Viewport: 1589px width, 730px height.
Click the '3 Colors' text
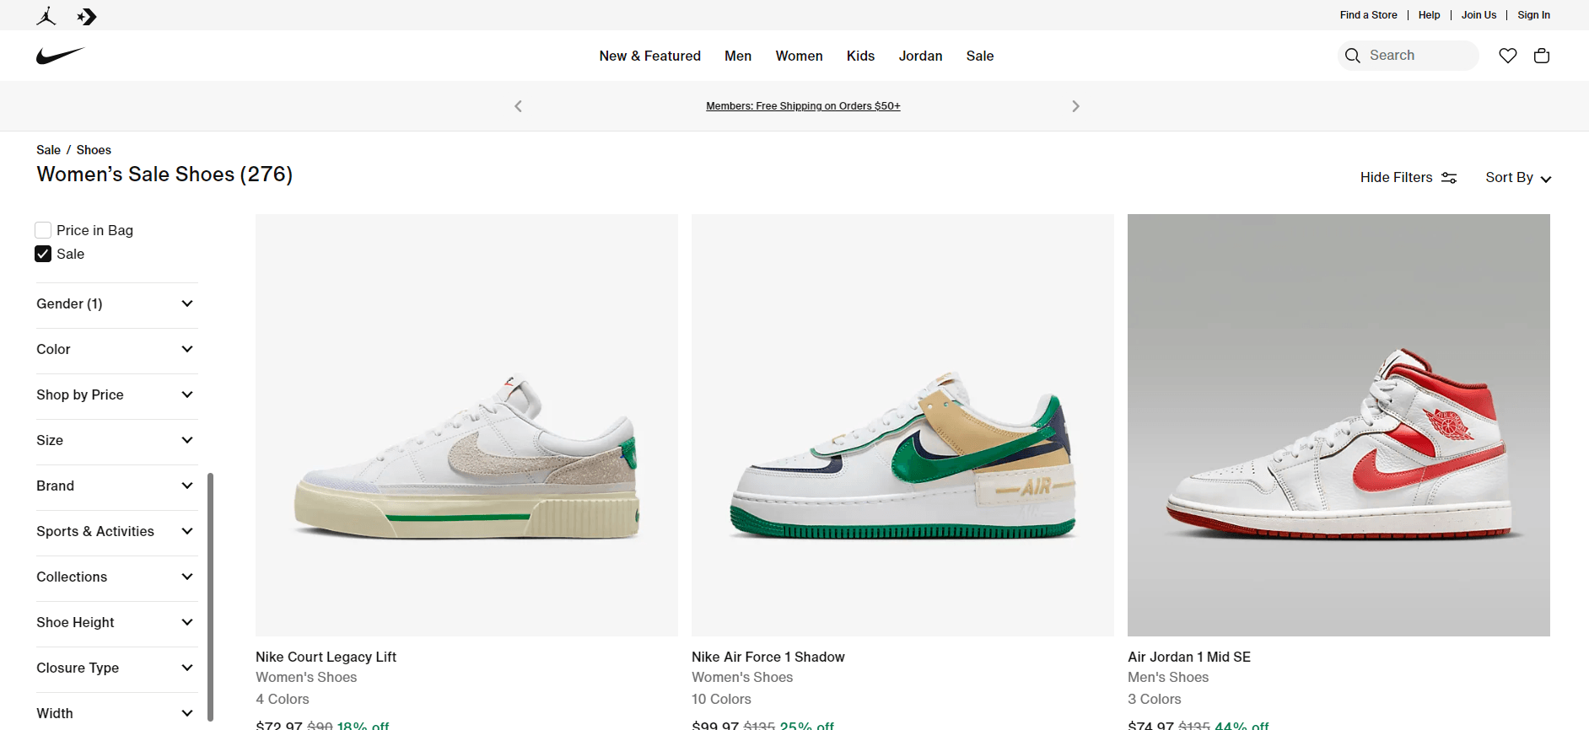click(1154, 699)
